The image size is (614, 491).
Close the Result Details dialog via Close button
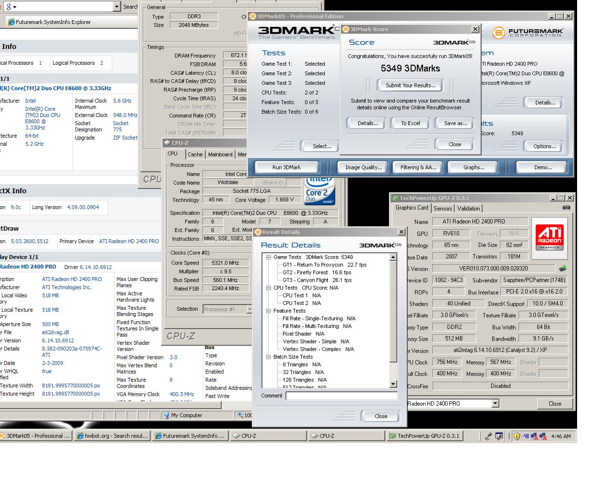[381, 416]
